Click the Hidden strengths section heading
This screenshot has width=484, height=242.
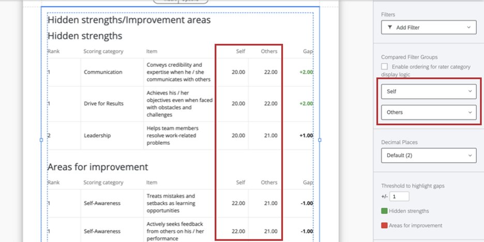(x=85, y=36)
